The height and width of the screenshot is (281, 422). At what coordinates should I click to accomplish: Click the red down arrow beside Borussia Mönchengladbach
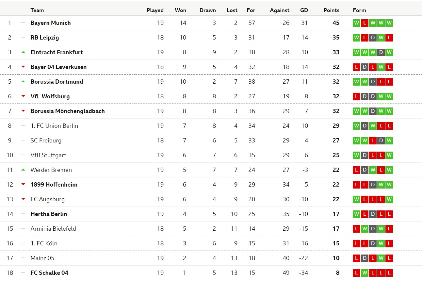[23, 111]
